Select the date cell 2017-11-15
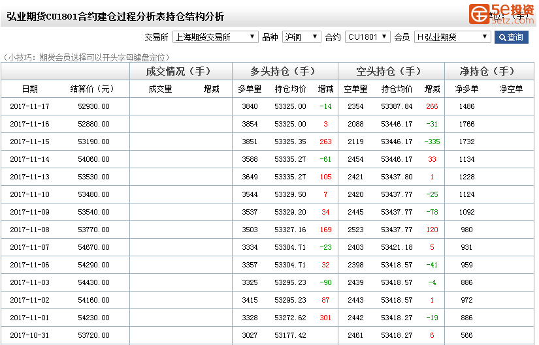539x345 pixels. point(29,142)
